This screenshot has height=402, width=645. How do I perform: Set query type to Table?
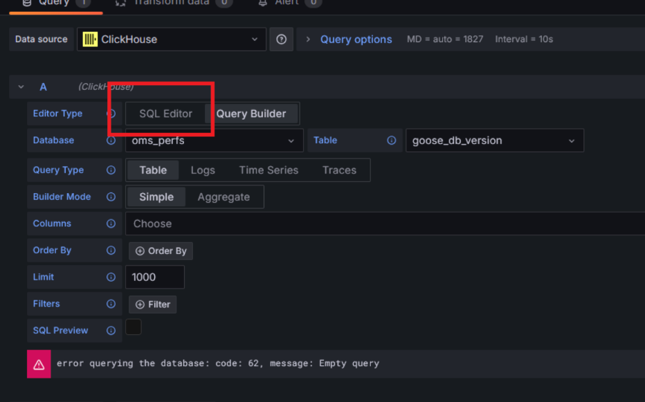[153, 170]
